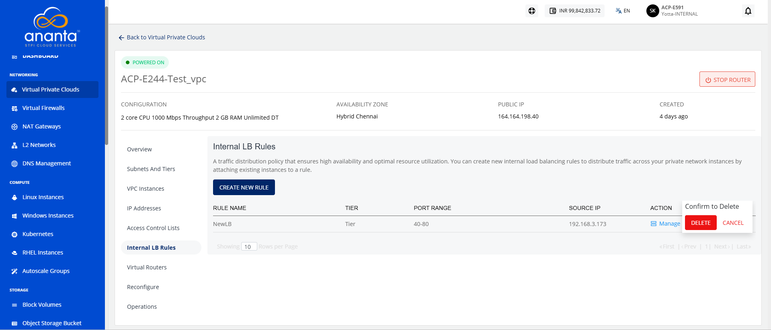The image size is (771, 330).
Task: Click the SK user avatar
Action: 652,11
